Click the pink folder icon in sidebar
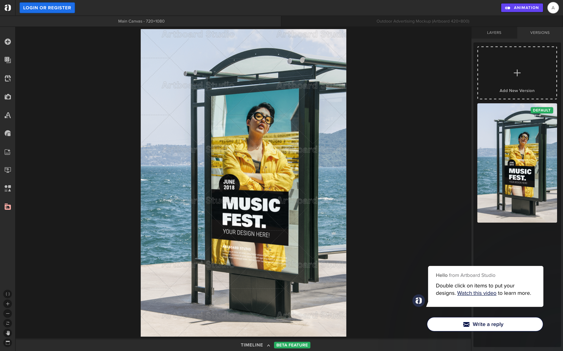Image resolution: width=563 pixels, height=351 pixels. pos(8,207)
